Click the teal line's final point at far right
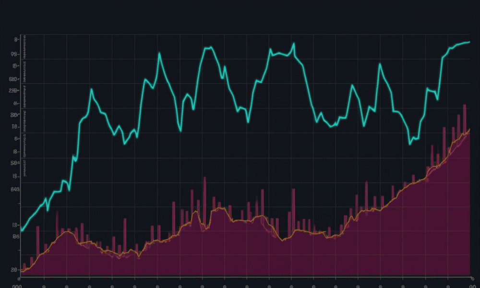 [x=468, y=42]
